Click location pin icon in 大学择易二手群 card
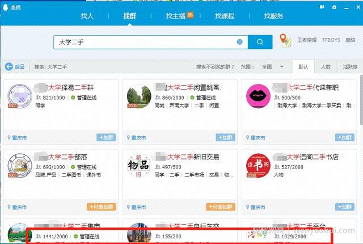This screenshot has width=363, height=244. [9, 138]
